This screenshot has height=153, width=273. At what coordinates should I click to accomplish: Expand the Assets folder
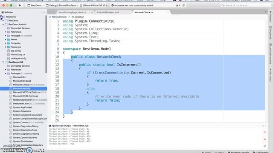(x=6, y=40)
